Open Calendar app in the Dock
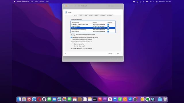184x103 pixels. 74,99
